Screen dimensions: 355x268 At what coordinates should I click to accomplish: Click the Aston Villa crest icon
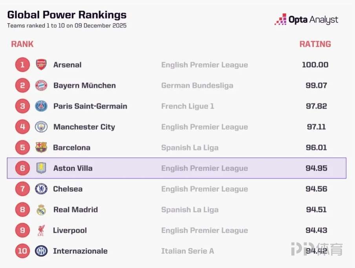click(x=41, y=168)
